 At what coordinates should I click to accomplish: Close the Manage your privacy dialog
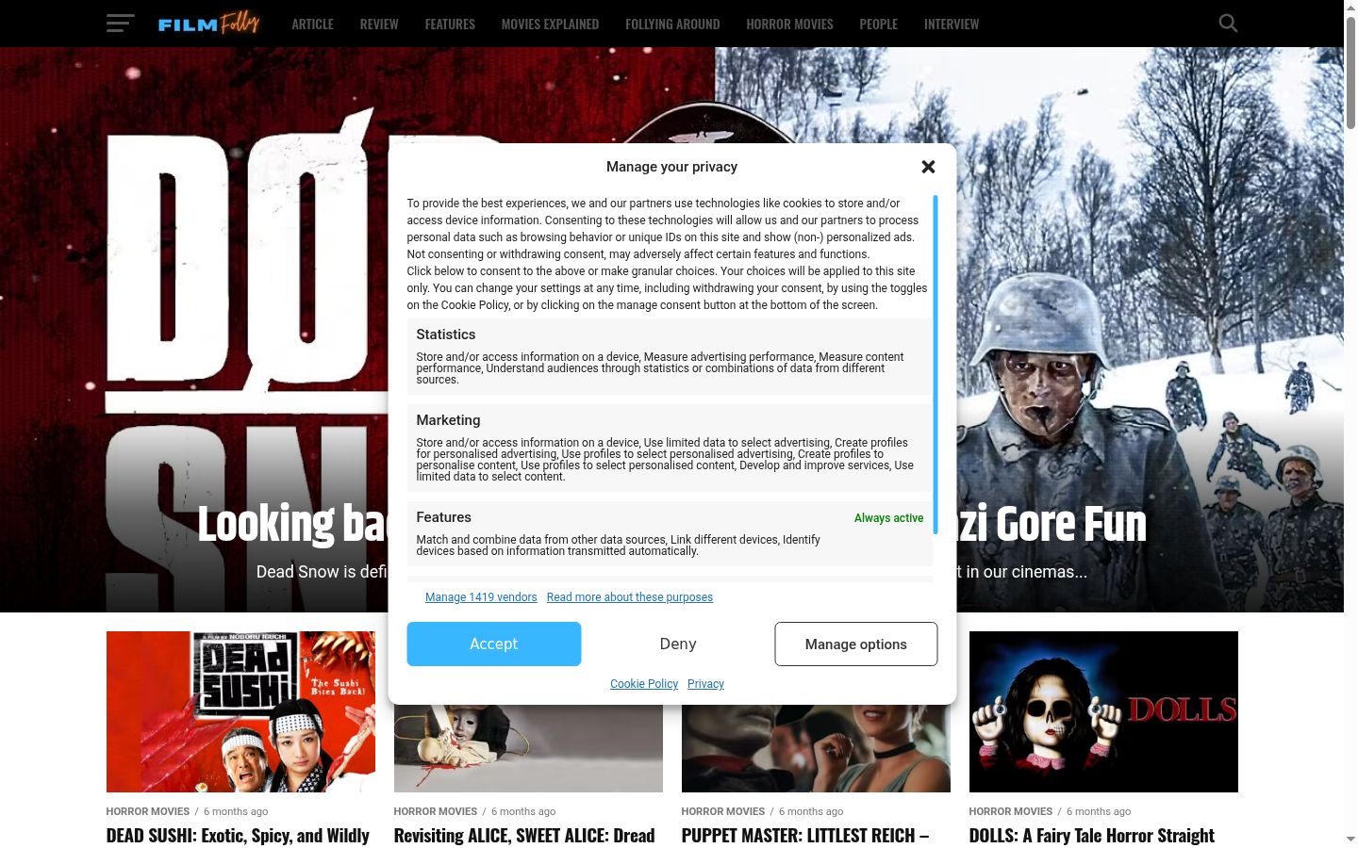point(928,167)
